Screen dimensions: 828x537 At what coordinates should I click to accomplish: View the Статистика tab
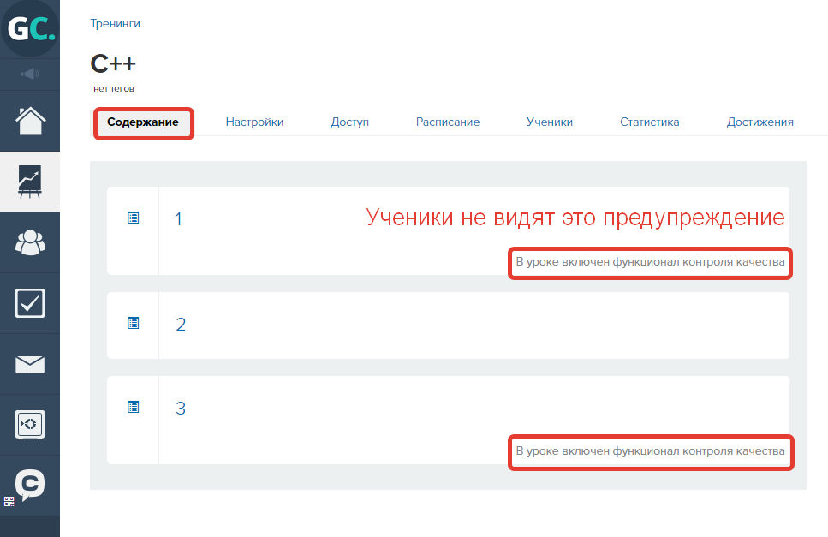[649, 122]
